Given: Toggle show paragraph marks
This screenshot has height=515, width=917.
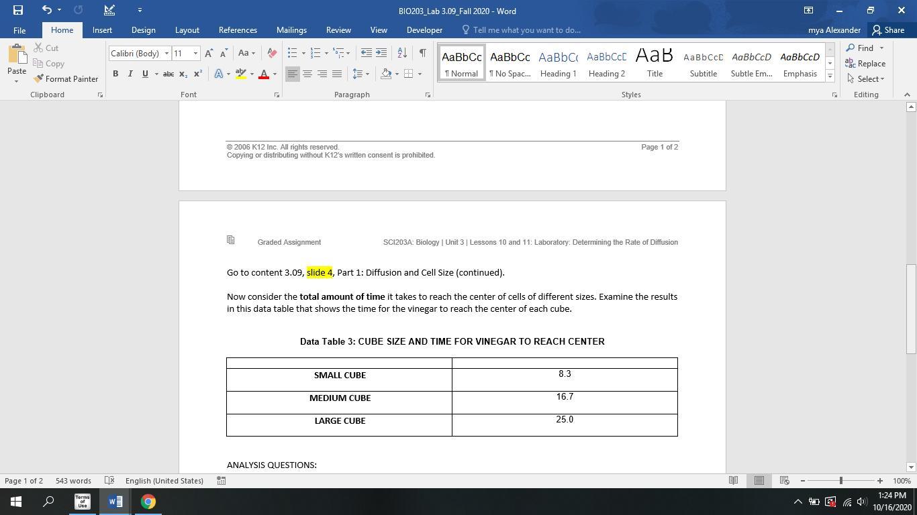Looking at the screenshot, I should coord(422,53).
